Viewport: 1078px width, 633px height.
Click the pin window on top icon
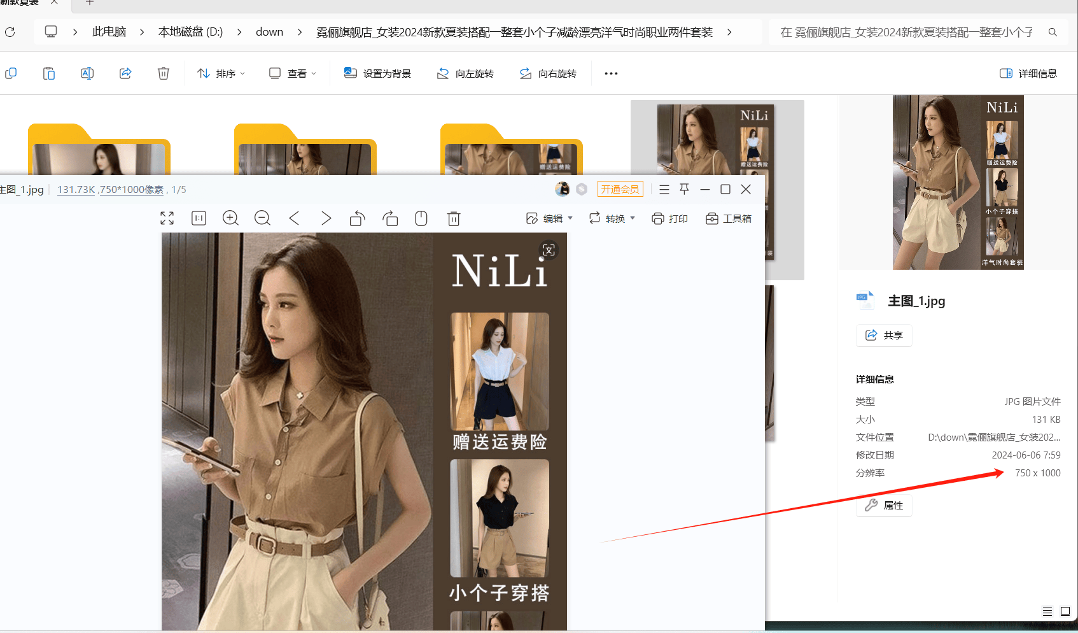coord(685,189)
